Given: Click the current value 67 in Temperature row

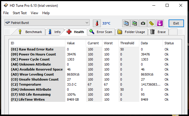Looking at the screenshot, I should tap(89, 84).
